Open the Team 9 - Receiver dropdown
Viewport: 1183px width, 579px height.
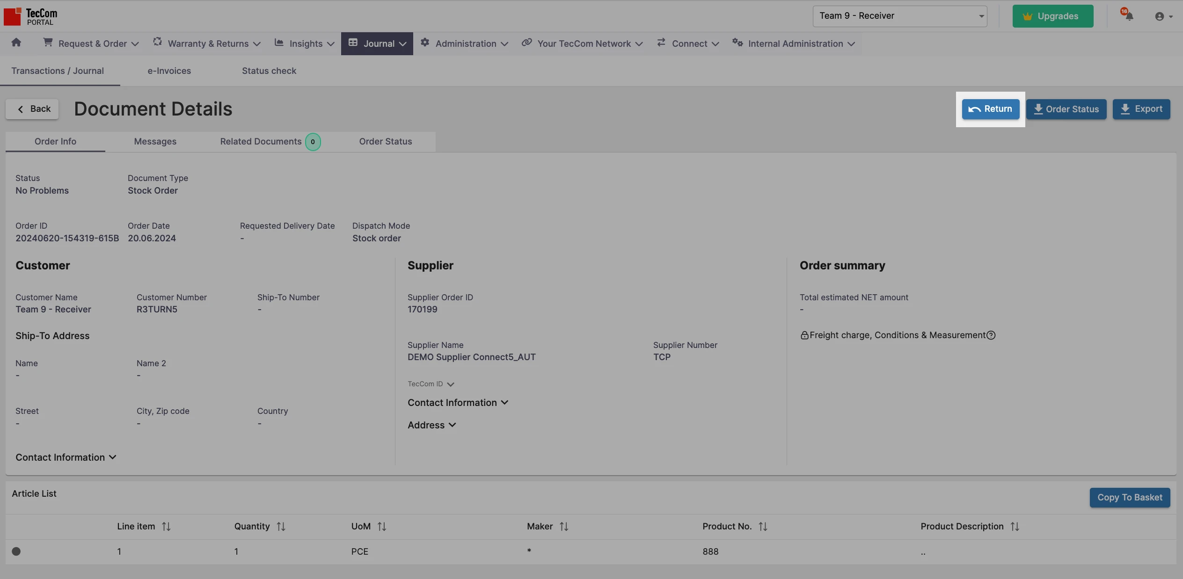[x=899, y=16]
